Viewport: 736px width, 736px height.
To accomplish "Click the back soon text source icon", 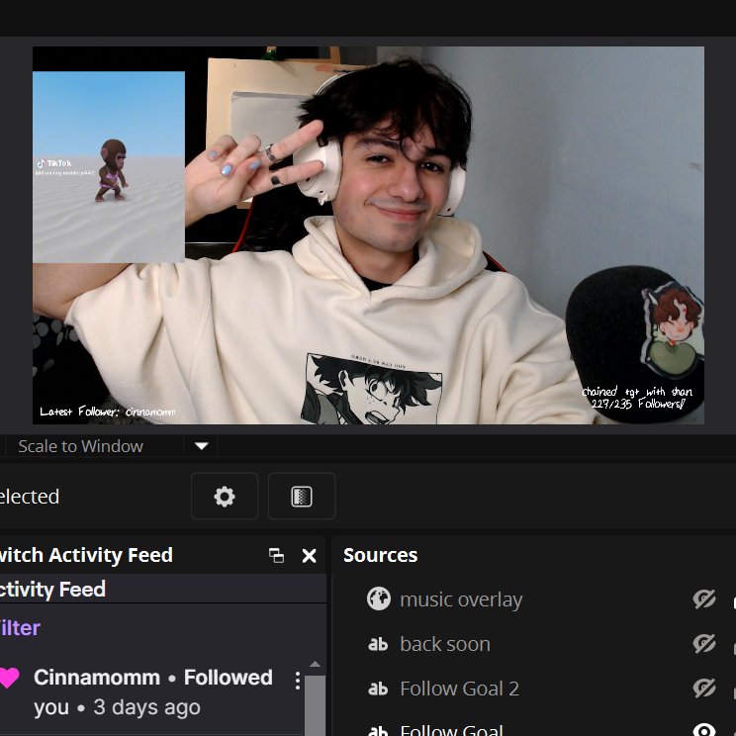I will [378, 644].
